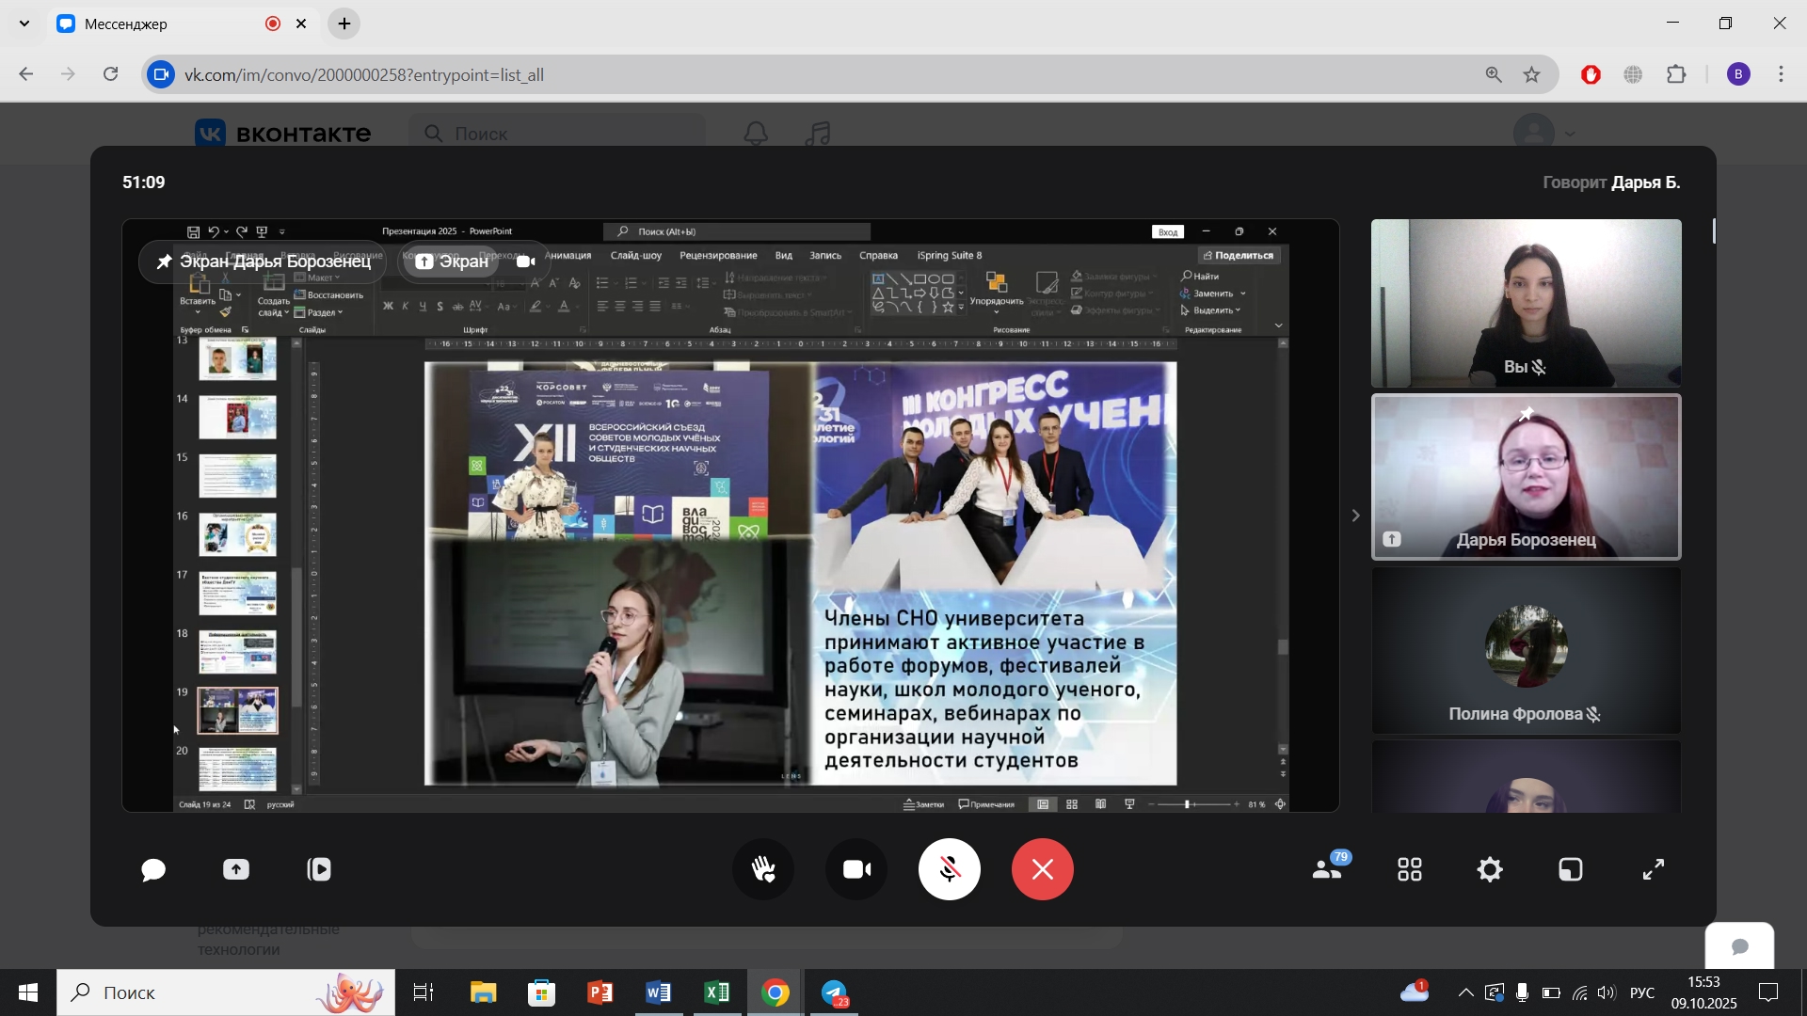This screenshot has width=1807, height=1016.
Task: Open the browser tab search dropdown arrow
Action: pos(24,24)
